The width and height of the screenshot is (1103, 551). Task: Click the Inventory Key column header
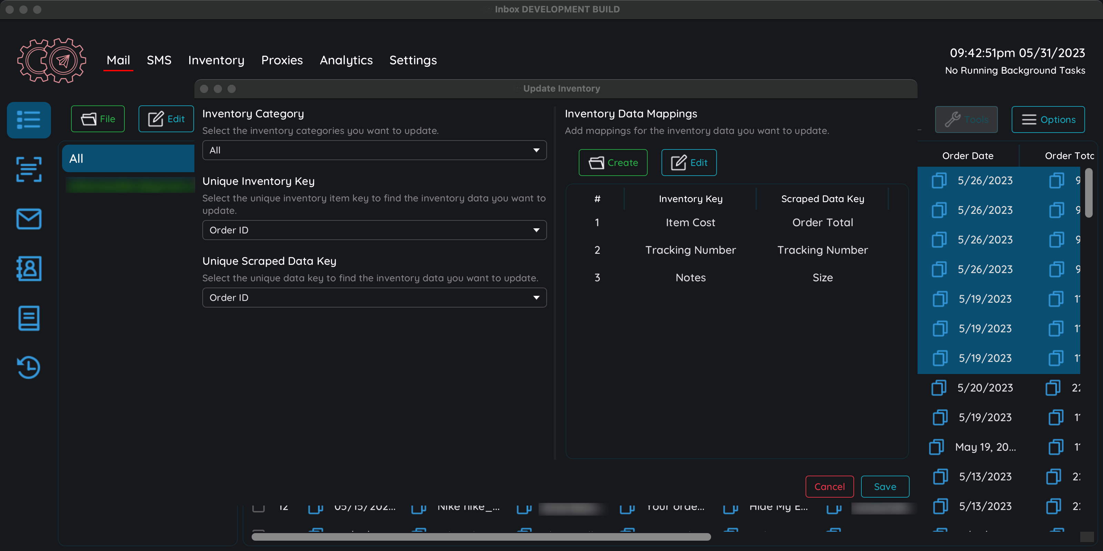[690, 199]
